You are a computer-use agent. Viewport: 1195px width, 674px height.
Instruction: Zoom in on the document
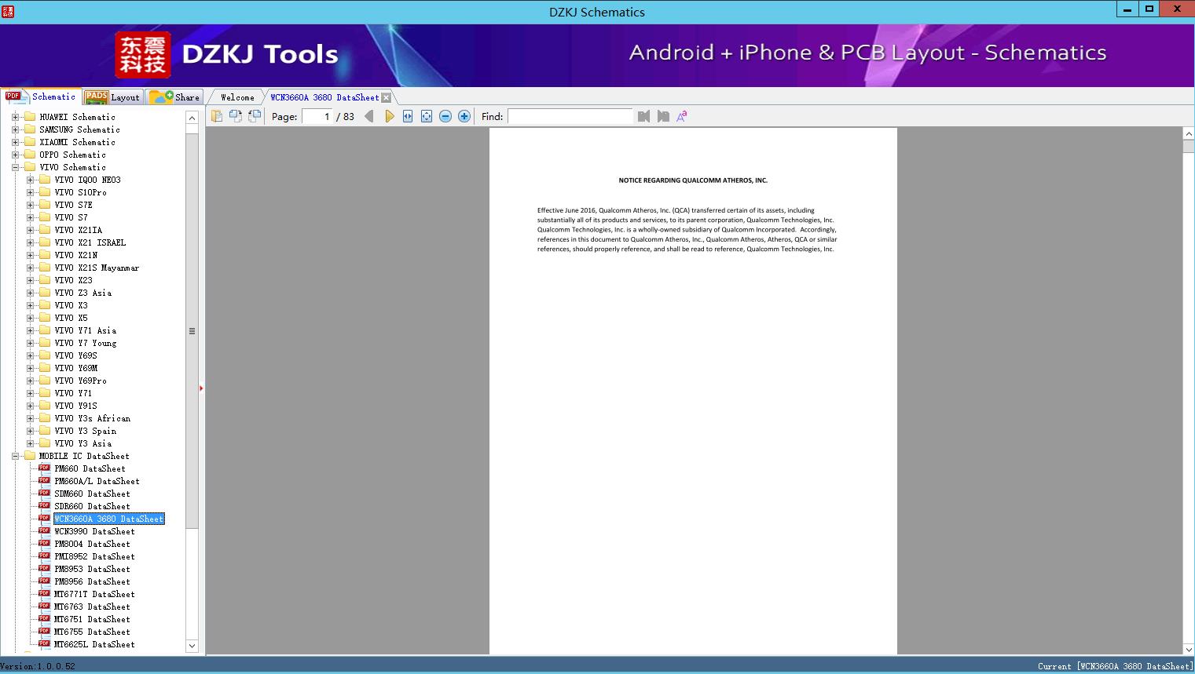coord(464,116)
